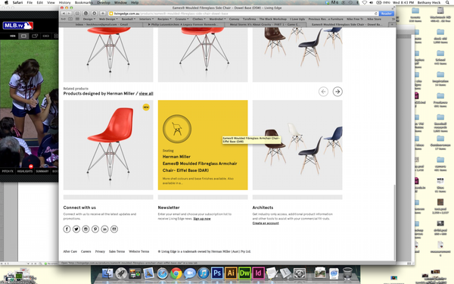Open Living Edge LinkedIn icon
The image size is (454, 284).
point(105,229)
